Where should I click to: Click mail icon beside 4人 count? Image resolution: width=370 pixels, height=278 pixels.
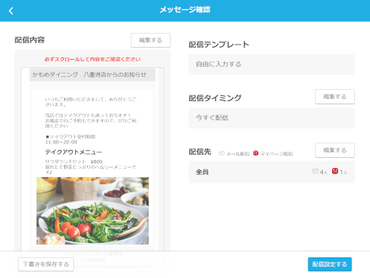click(x=315, y=171)
